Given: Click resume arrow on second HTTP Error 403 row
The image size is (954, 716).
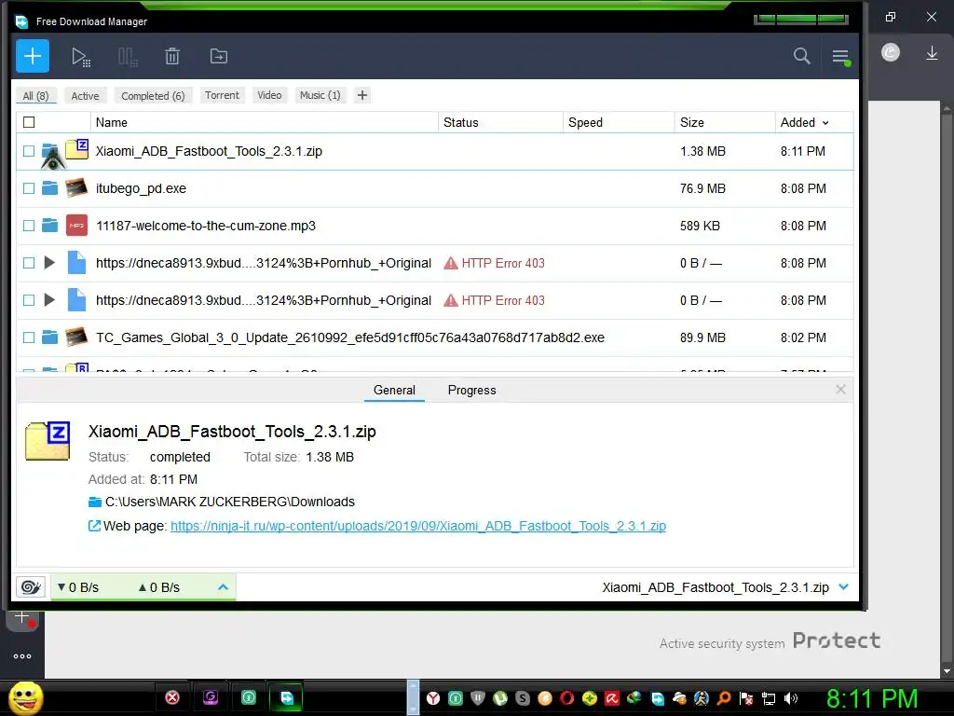Looking at the screenshot, I should tap(50, 299).
